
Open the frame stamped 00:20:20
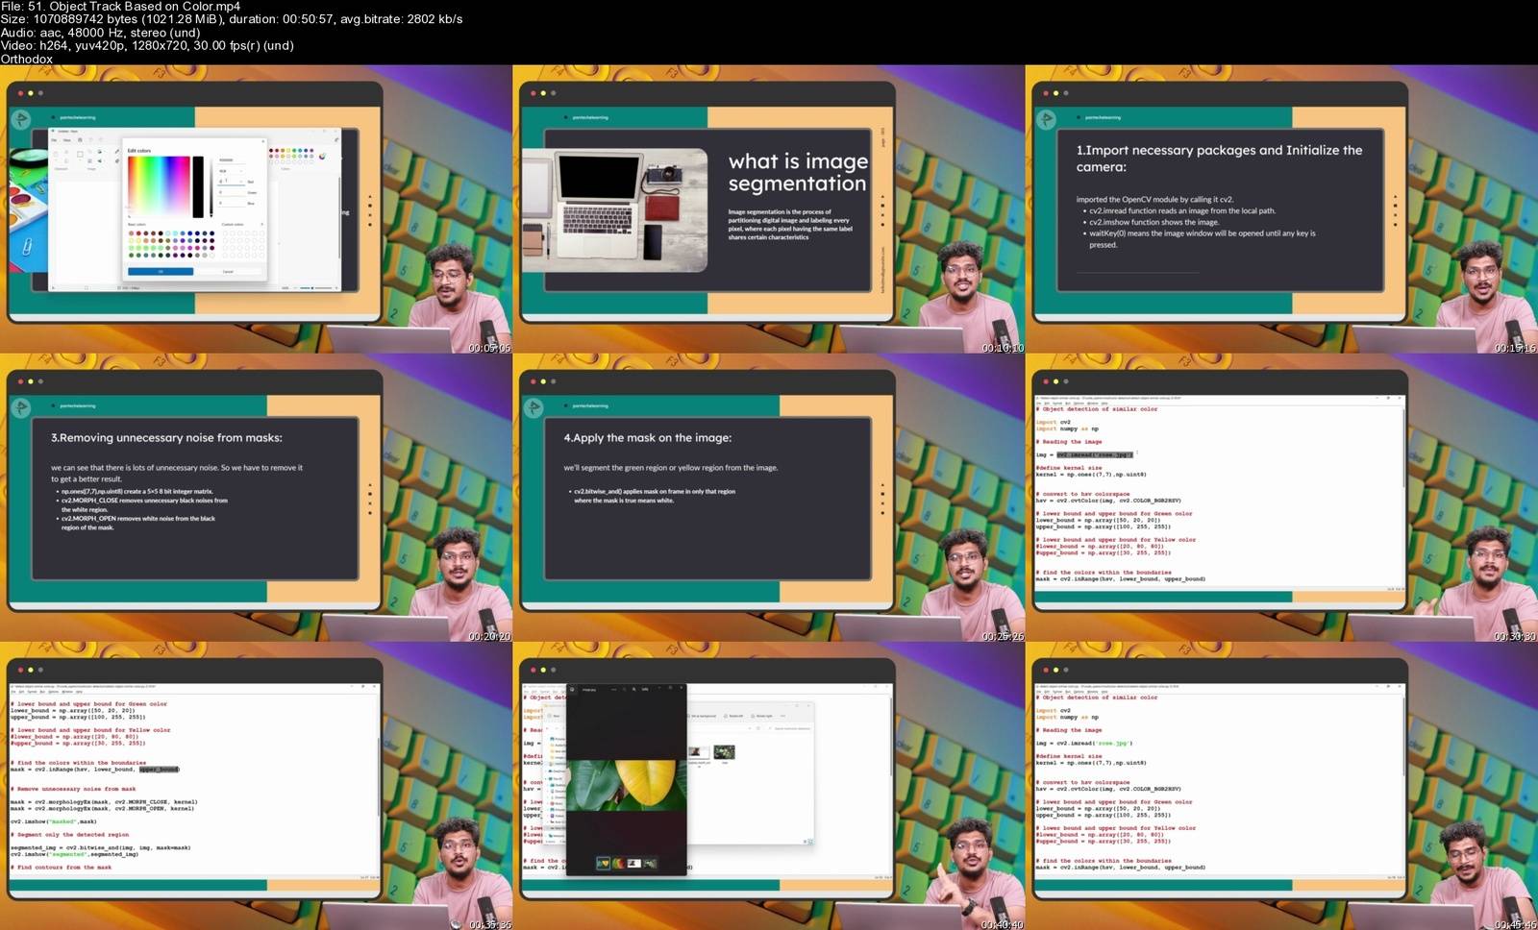tap(256, 498)
